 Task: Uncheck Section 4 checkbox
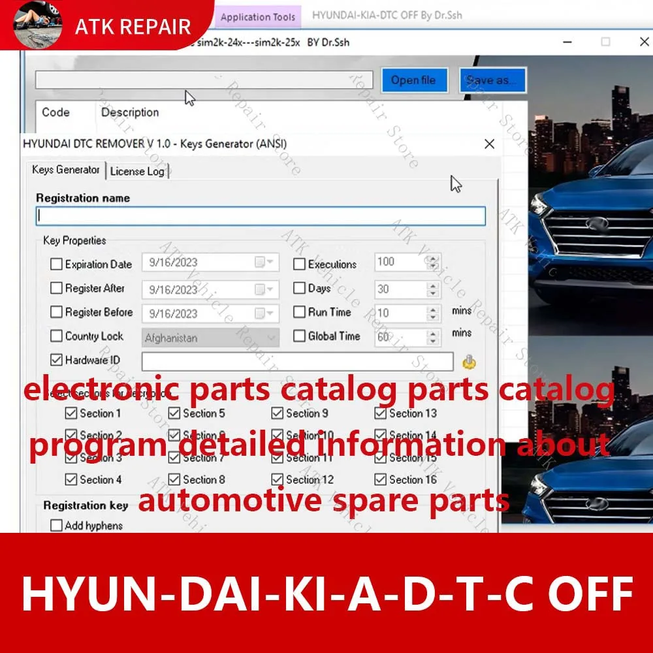(x=71, y=479)
